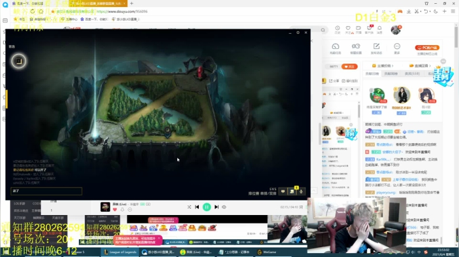Toggle browser night mode moon icon
The height and width of the screenshot is (257, 459).
[435, 11]
